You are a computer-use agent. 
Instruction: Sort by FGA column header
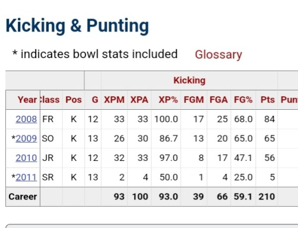point(218,100)
